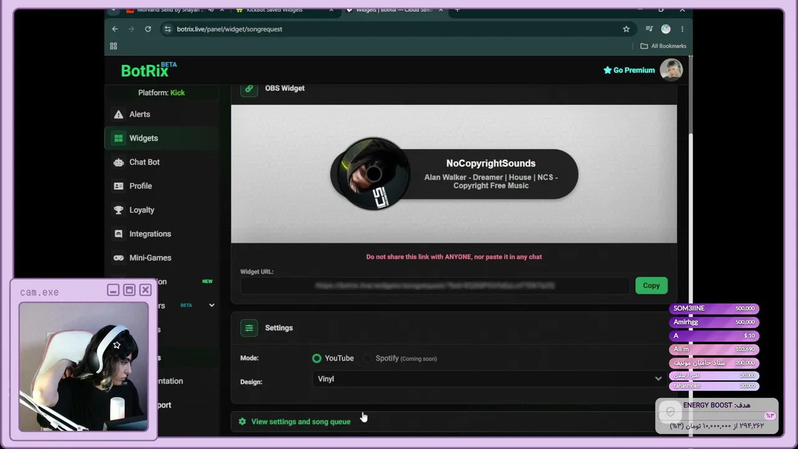Viewport: 798px width, 449px height.
Task: Click the cam.exe webcam video feed
Action: coord(84,367)
